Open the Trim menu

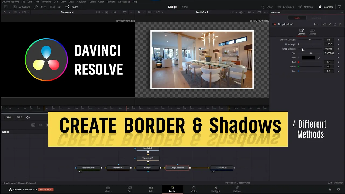(37, 2)
